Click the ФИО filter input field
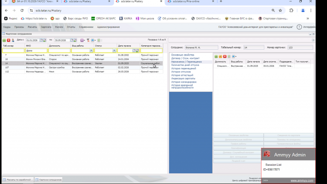This screenshot has width=327, height=184. tap(36, 50)
